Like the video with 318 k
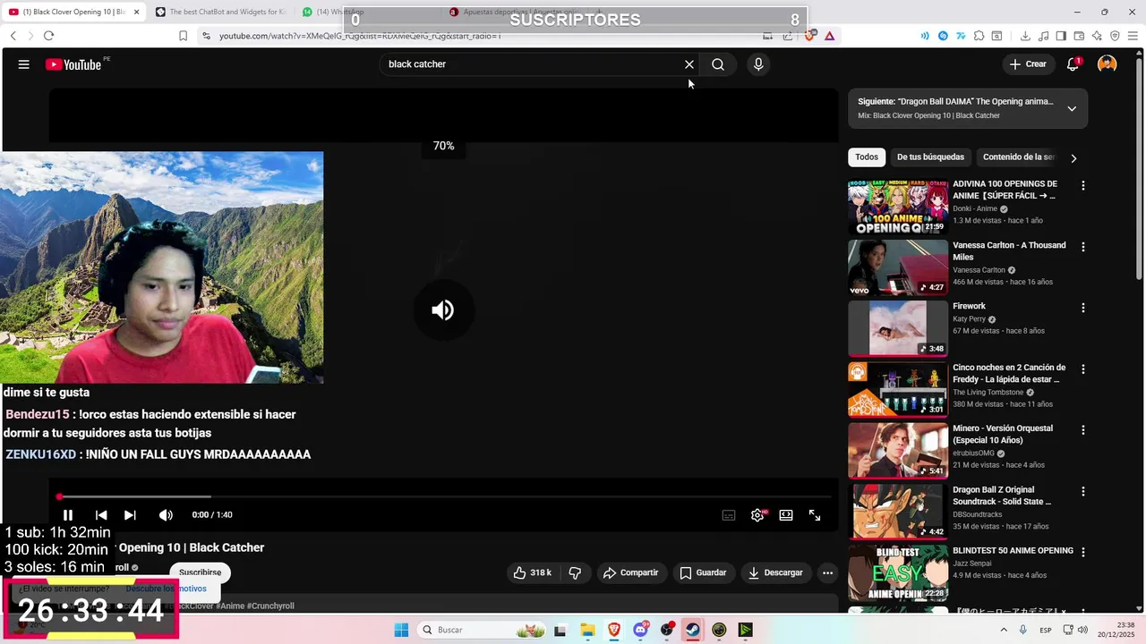The image size is (1146, 644). pos(532,572)
